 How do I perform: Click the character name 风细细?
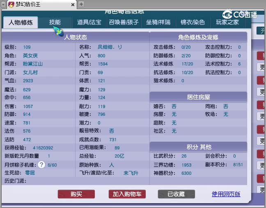pyautogui.click(x=110, y=47)
